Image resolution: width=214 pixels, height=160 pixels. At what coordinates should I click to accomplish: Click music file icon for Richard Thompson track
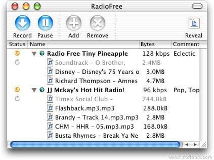coord(50,81)
